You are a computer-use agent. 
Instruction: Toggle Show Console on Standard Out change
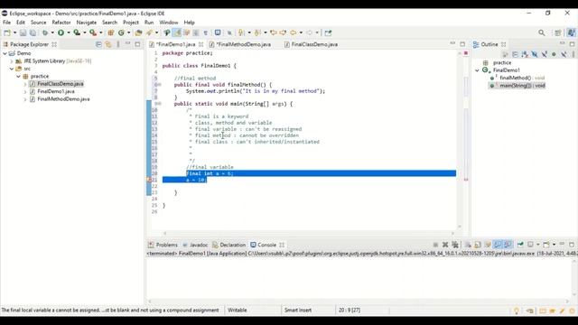click(x=498, y=245)
